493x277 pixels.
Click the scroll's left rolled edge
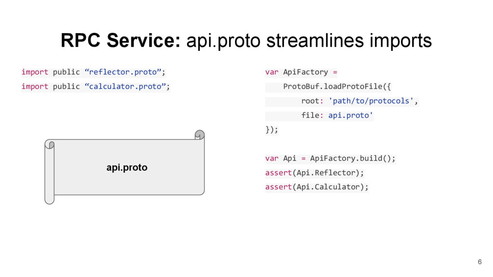50,172
